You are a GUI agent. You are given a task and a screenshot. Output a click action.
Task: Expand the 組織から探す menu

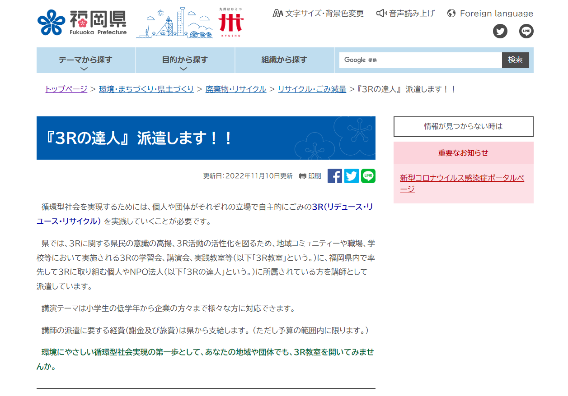click(284, 60)
